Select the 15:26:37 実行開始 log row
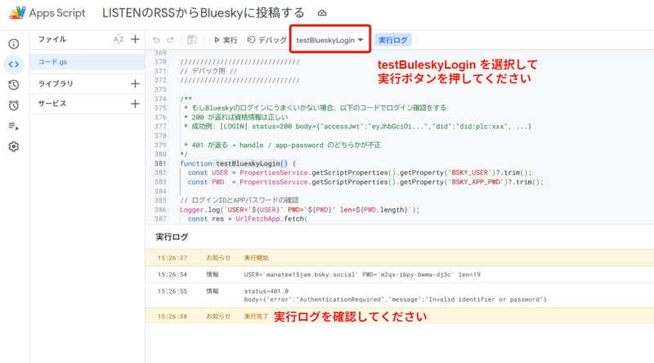The width and height of the screenshot is (654, 363). (x=400, y=258)
